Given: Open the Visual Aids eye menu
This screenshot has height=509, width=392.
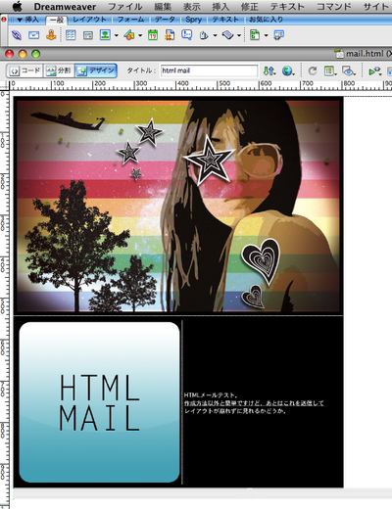Looking at the screenshot, I should 349,70.
